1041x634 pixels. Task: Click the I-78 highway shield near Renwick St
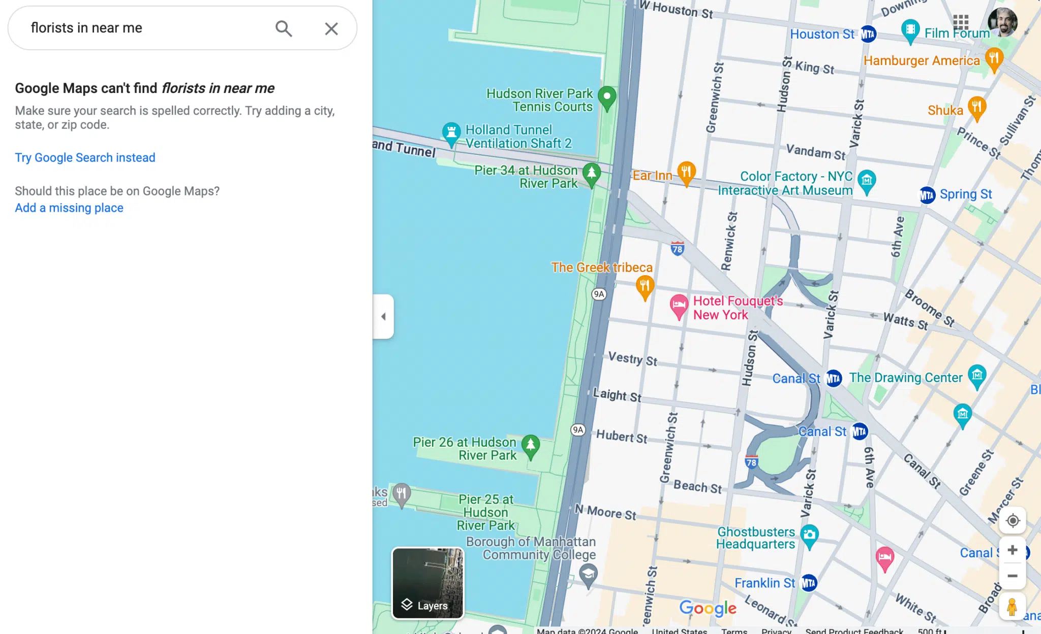[677, 248]
